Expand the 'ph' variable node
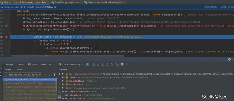The width and height of the screenshot is (234, 101). pos(63,88)
